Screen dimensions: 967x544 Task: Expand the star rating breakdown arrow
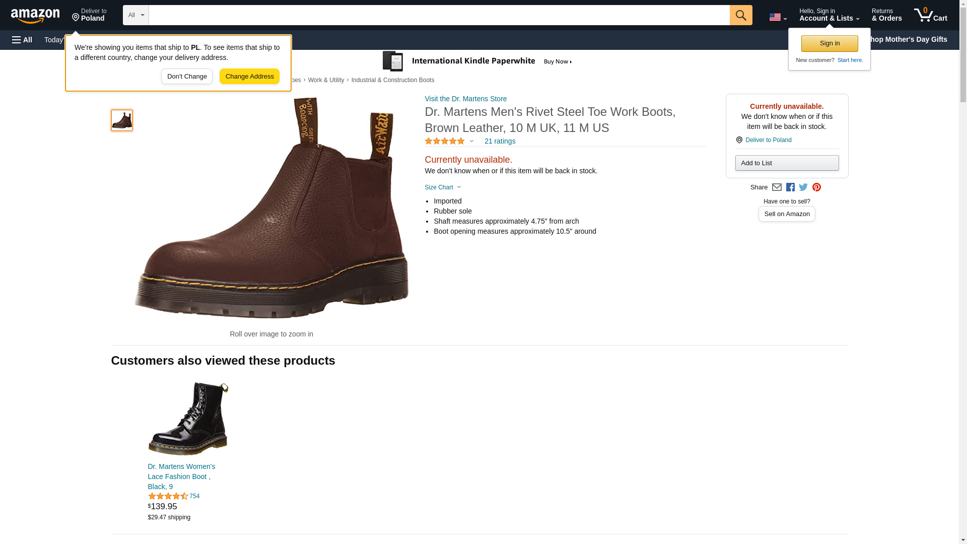pos(471,142)
